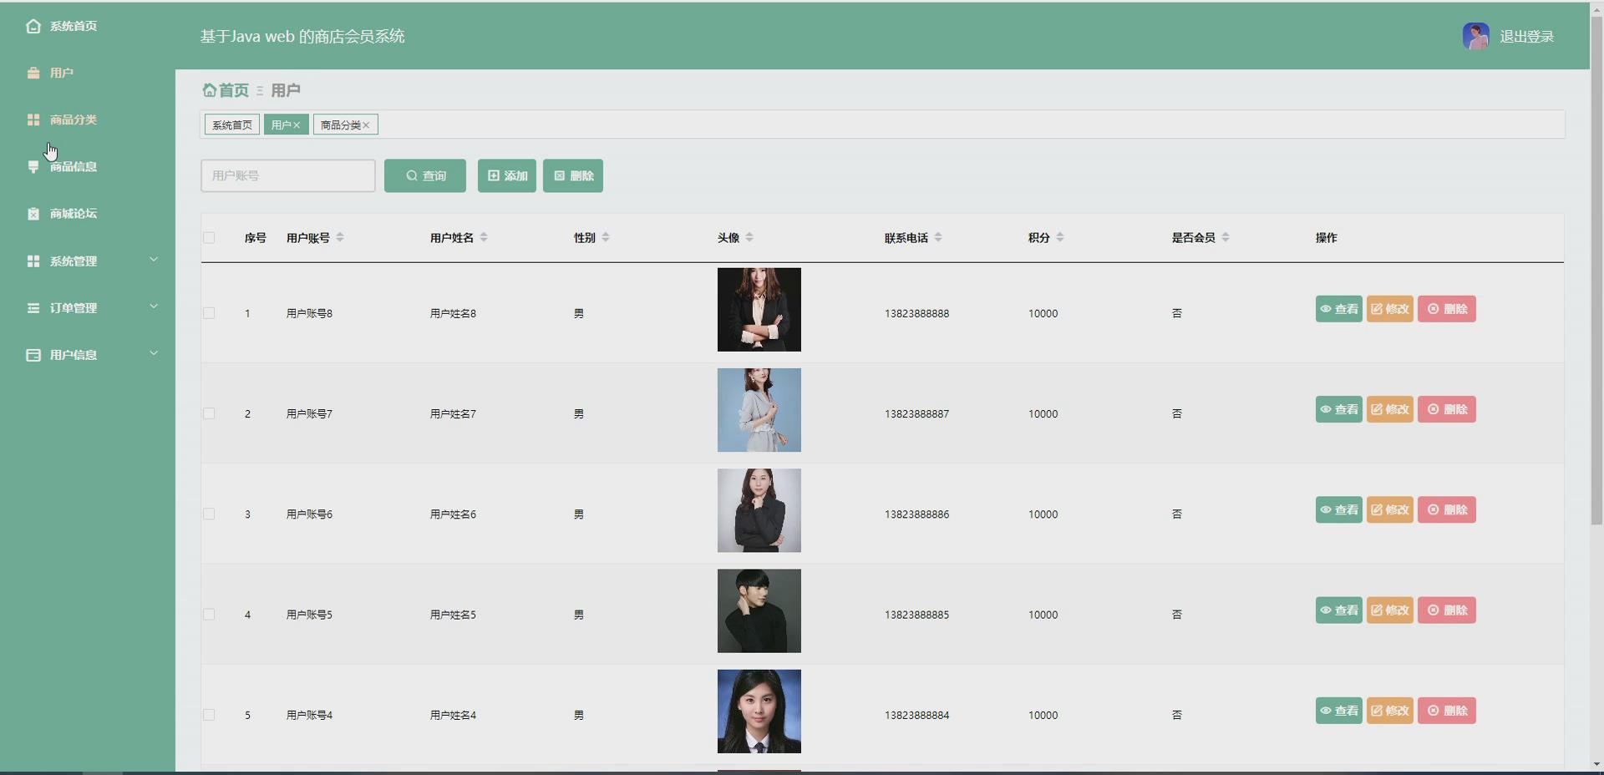Click the list icon beside 订单管理
Screen dimensions: 1604x775
(x=33, y=307)
